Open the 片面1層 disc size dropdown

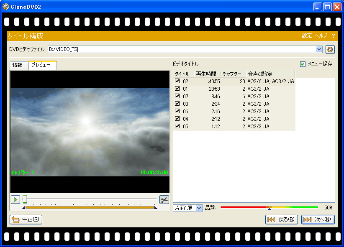click(199, 208)
